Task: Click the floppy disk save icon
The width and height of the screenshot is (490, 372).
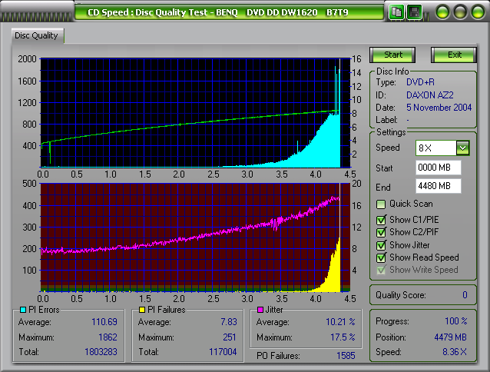Action: click(x=415, y=12)
